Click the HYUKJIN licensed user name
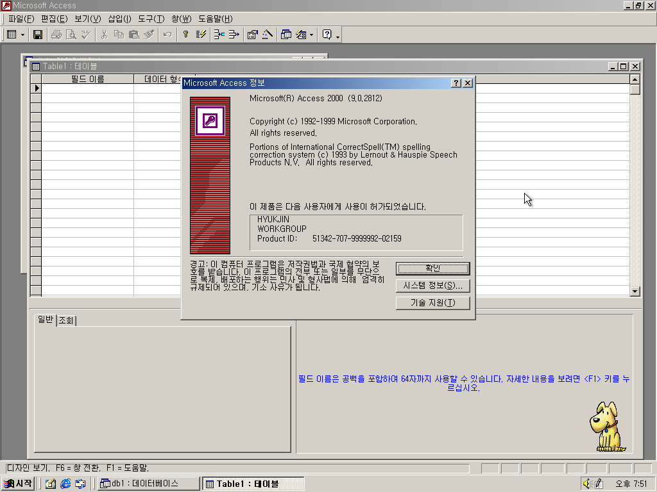Viewport: 657px width, 492px height. (273, 219)
